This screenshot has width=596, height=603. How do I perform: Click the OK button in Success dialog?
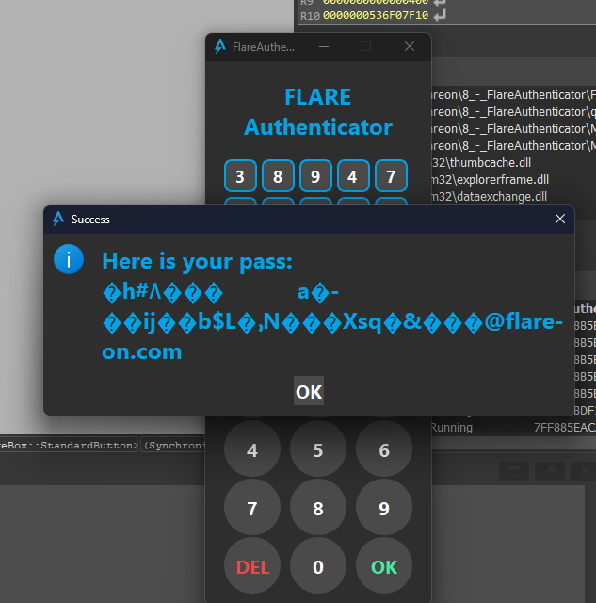click(309, 391)
